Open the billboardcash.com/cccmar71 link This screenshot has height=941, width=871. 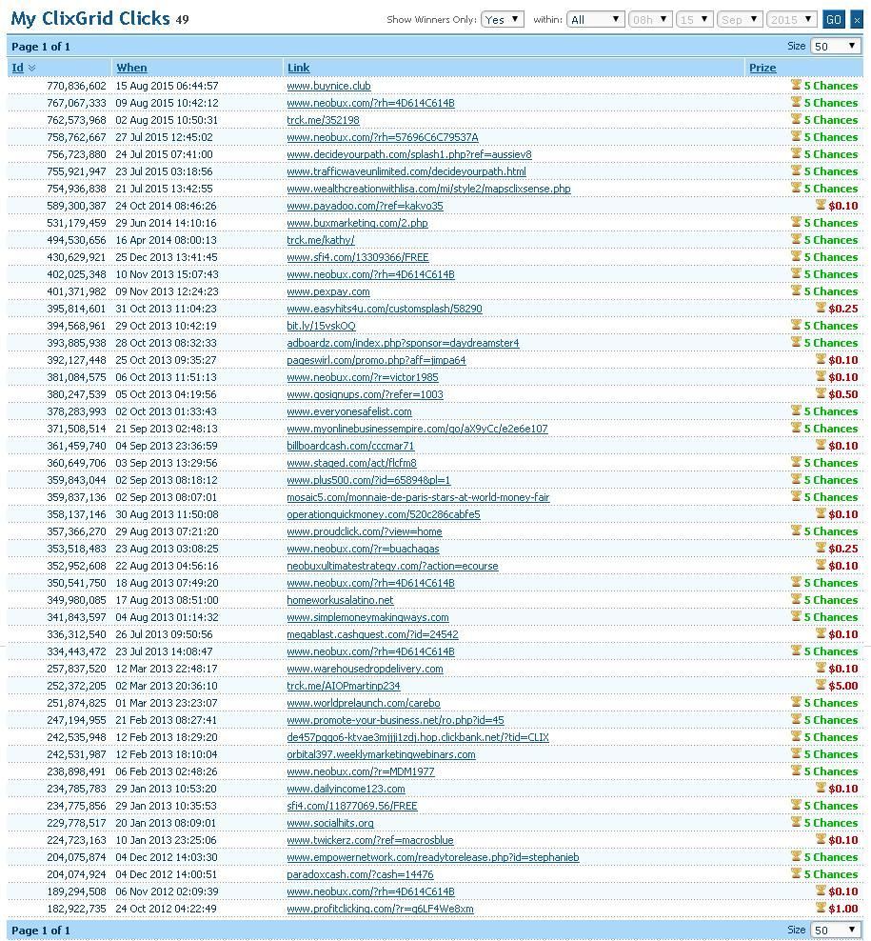350,446
